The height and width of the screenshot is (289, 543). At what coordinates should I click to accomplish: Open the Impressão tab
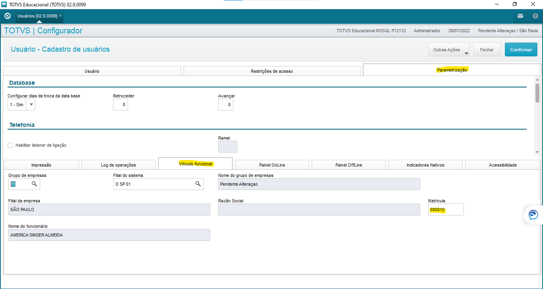point(41,165)
